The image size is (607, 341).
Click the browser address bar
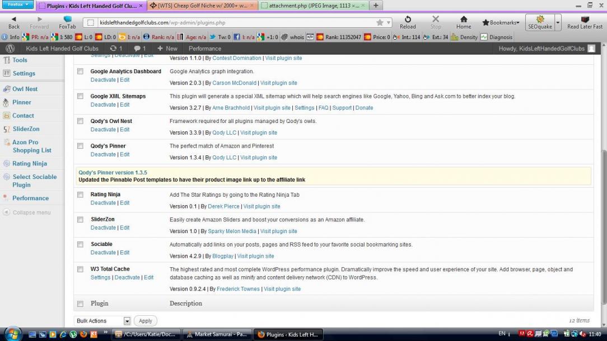pyautogui.click(x=237, y=23)
